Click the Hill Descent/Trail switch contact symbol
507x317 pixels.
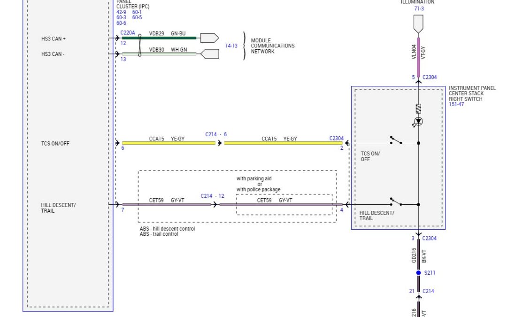(x=396, y=202)
